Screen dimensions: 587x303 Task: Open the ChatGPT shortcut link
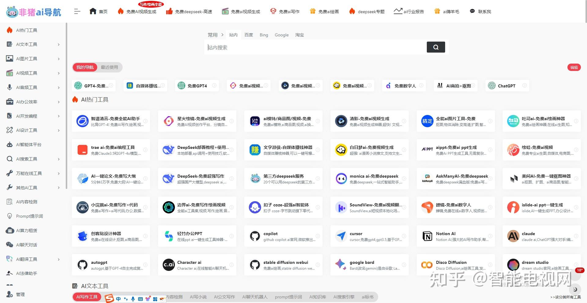click(507, 86)
